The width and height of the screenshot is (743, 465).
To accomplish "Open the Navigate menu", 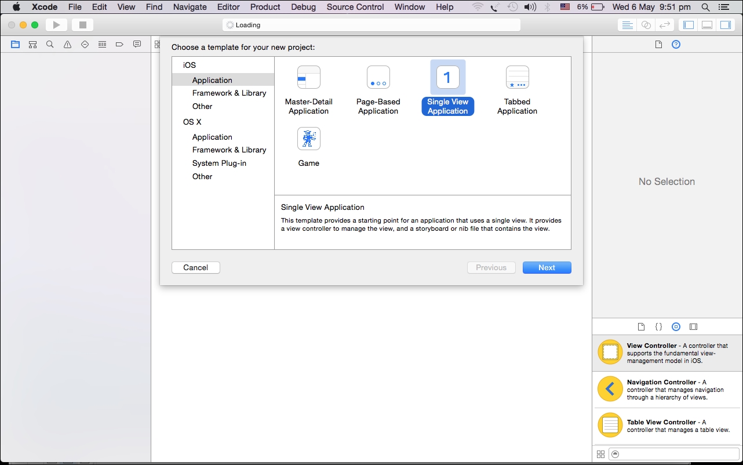I will [190, 7].
